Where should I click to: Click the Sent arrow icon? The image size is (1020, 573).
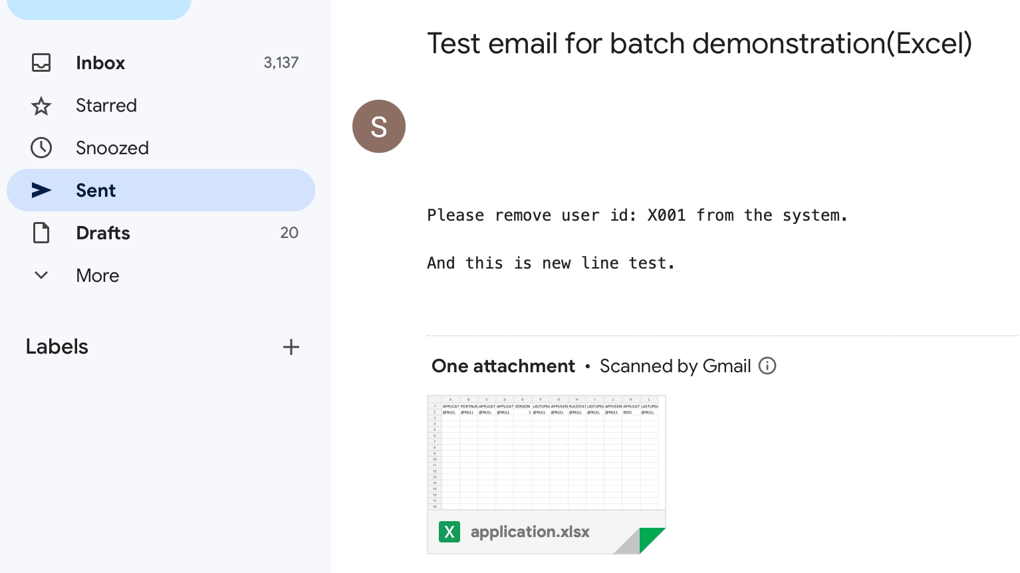(x=41, y=191)
